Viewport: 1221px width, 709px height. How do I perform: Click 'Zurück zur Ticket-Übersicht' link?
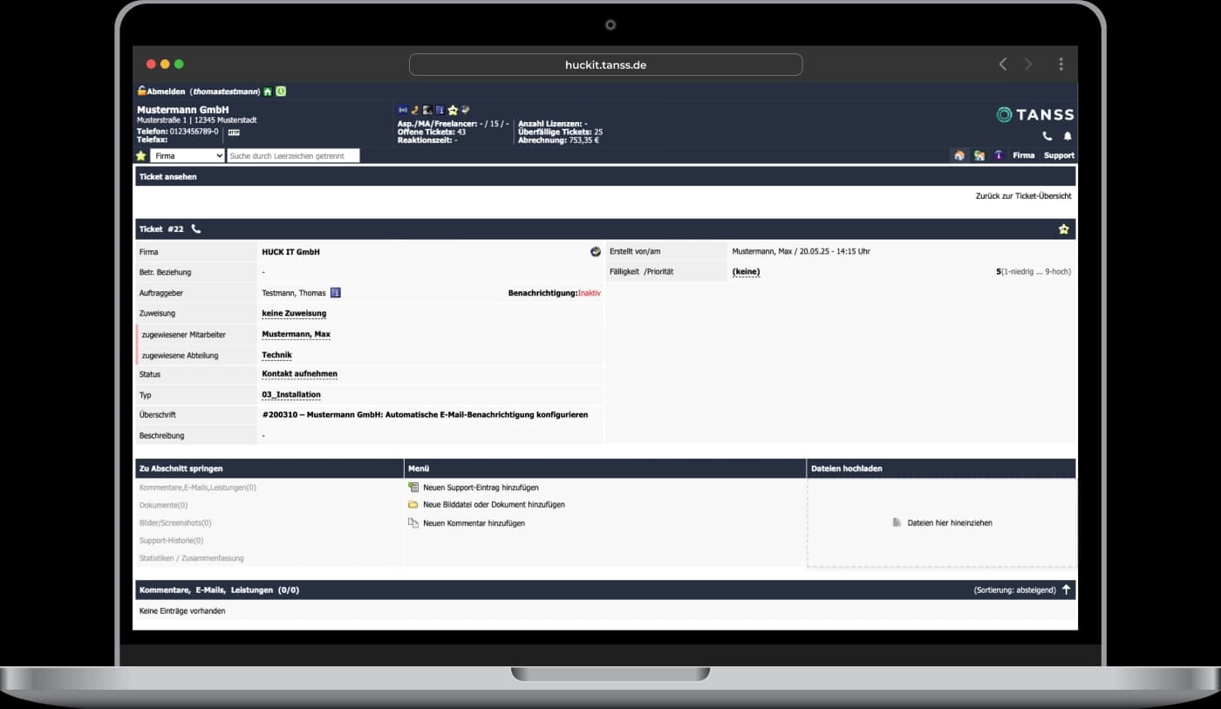[1023, 196]
